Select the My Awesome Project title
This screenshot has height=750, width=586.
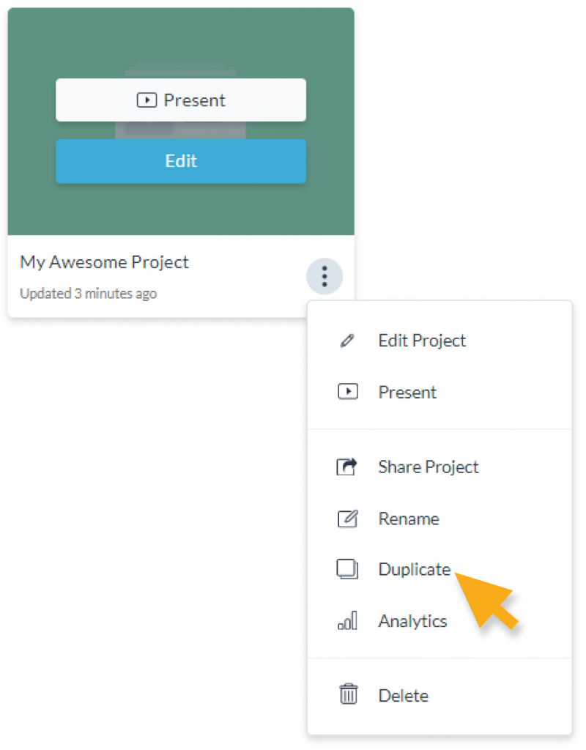(103, 261)
